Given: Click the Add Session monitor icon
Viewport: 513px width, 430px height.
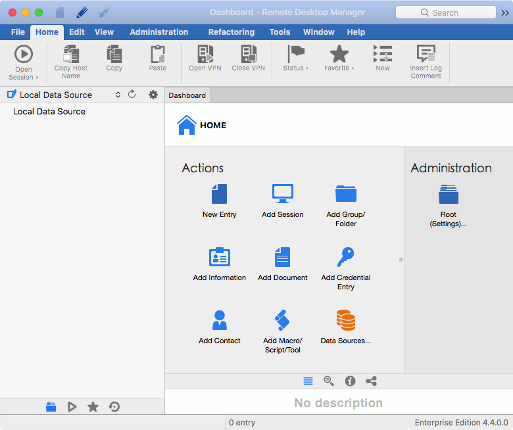Looking at the screenshot, I should (x=283, y=194).
